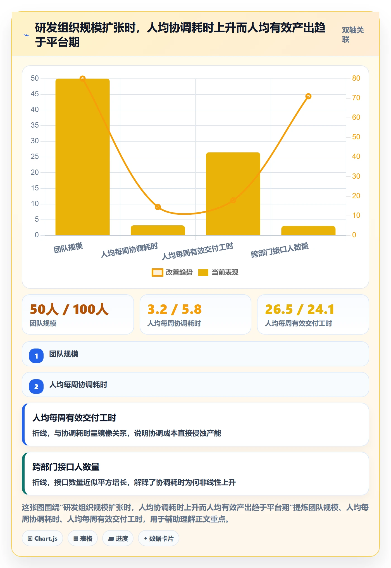Click the 团队规模 bar in the chart

[83, 157]
